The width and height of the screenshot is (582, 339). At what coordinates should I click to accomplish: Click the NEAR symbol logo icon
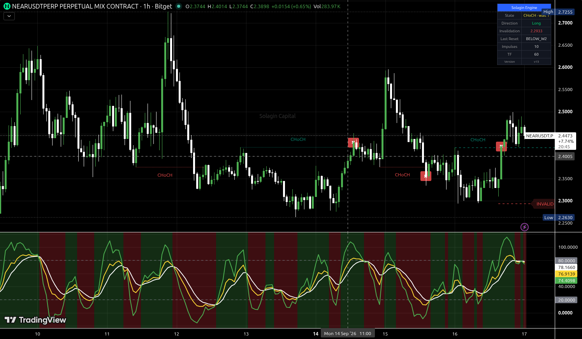click(x=7, y=6)
